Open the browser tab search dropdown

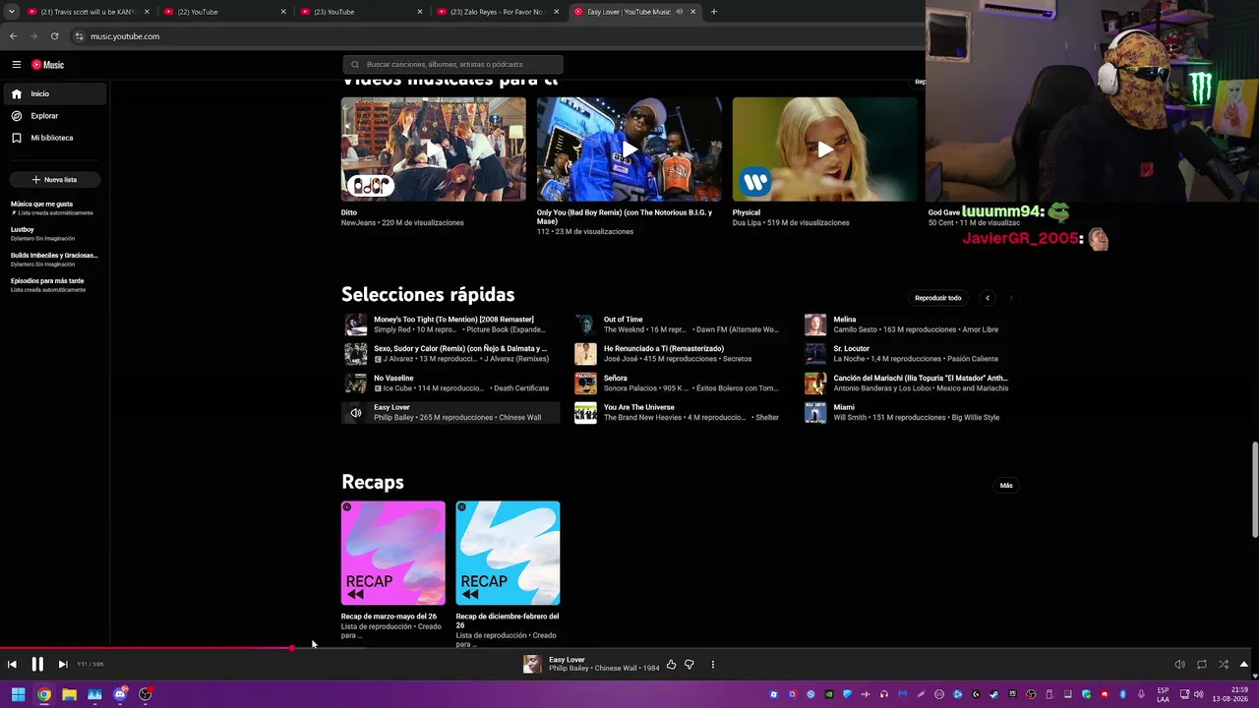click(x=12, y=12)
